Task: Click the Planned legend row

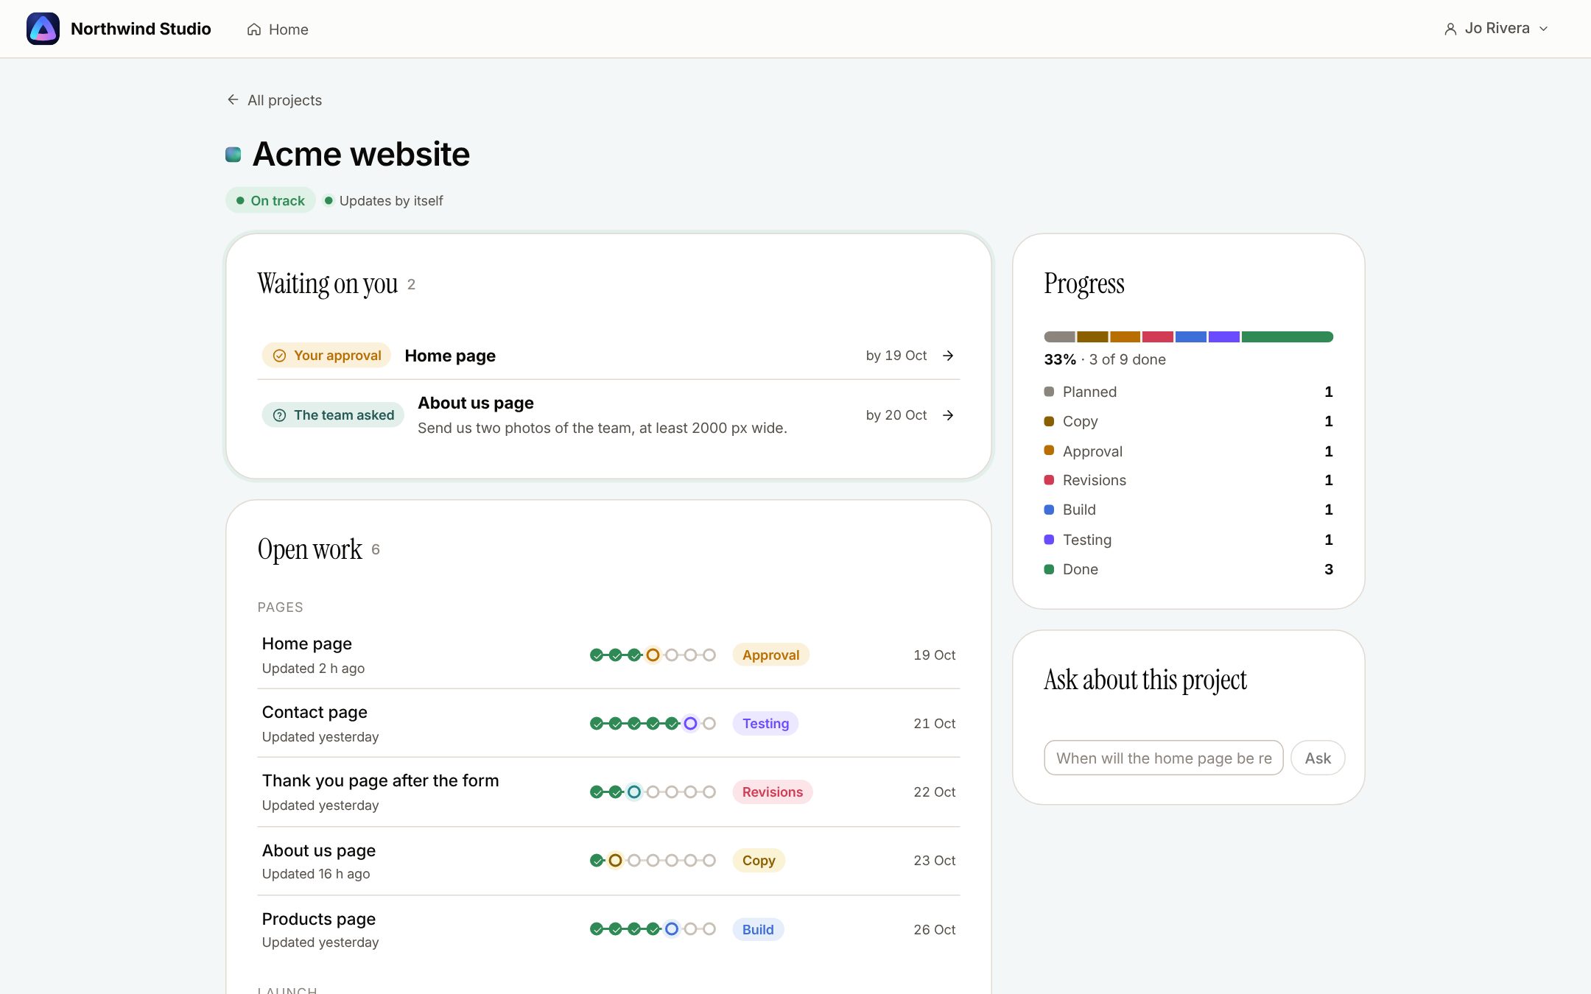Action: (1189, 392)
